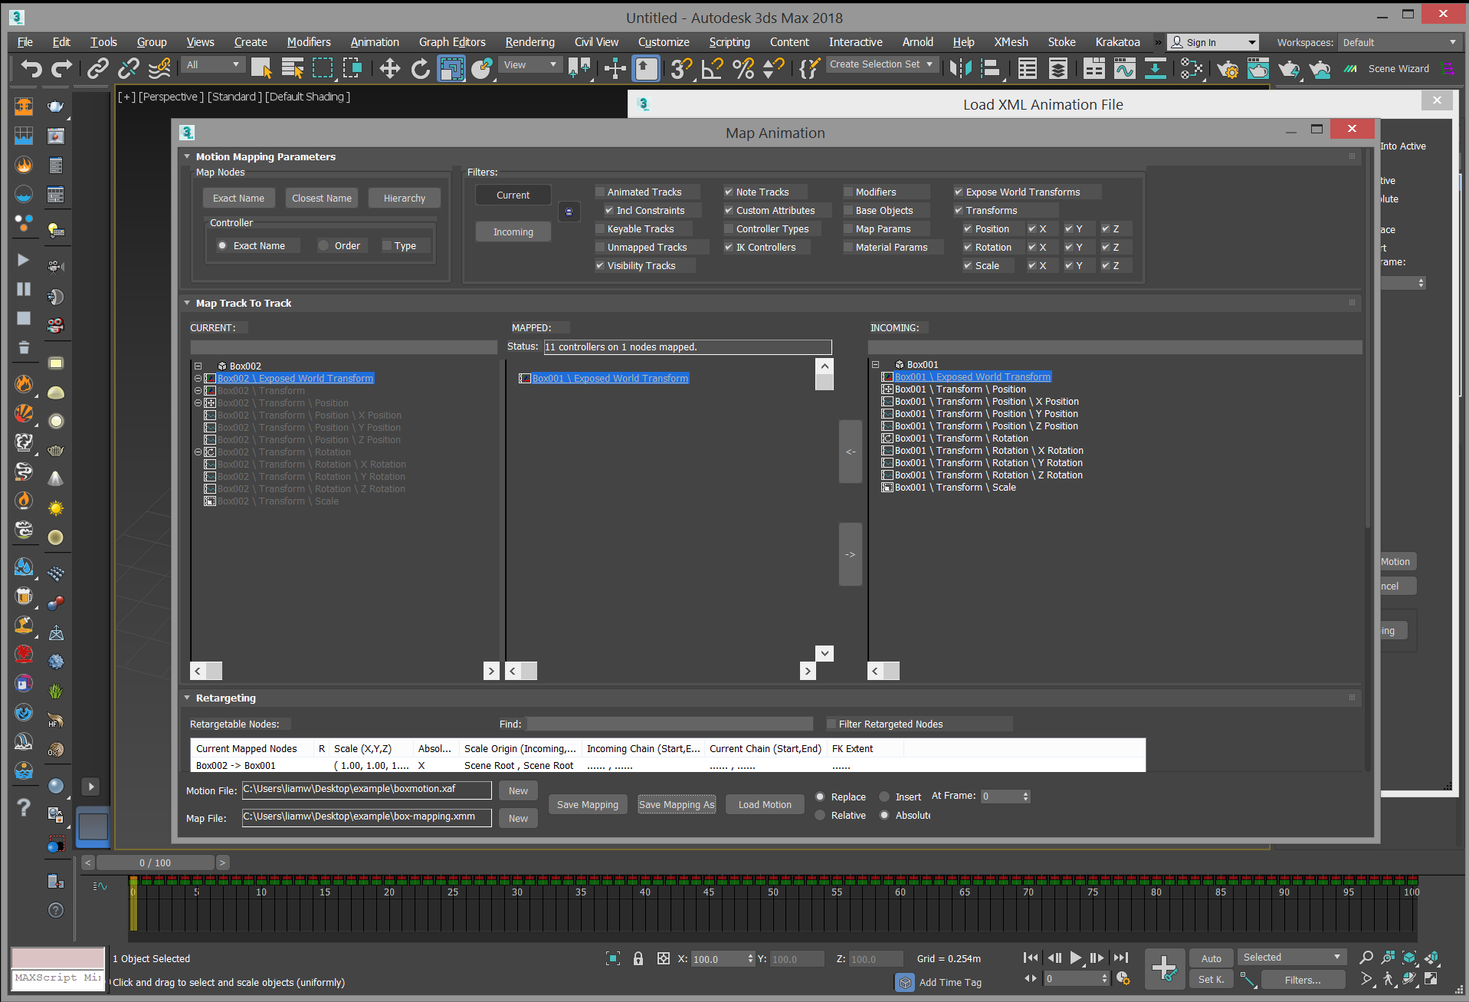Open the Customize menu
This screenshot has height=1002, width=1469.
pyautogui.click(x=664, y=42)
